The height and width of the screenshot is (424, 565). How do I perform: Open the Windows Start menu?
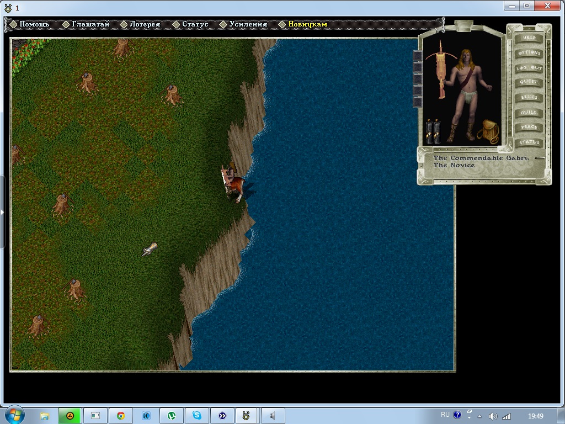pos(14,415)
